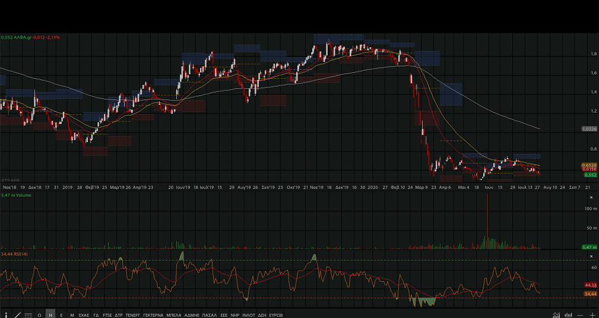Open the indicators chart icon
The image size is (599, 318).
[x=556, y=315]
